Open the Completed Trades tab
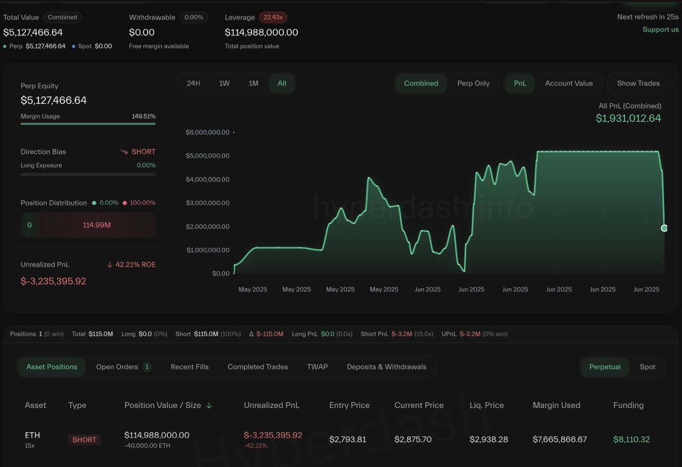Screen dimensions: 682x467 pyautogui.click(x=258, y=367)
